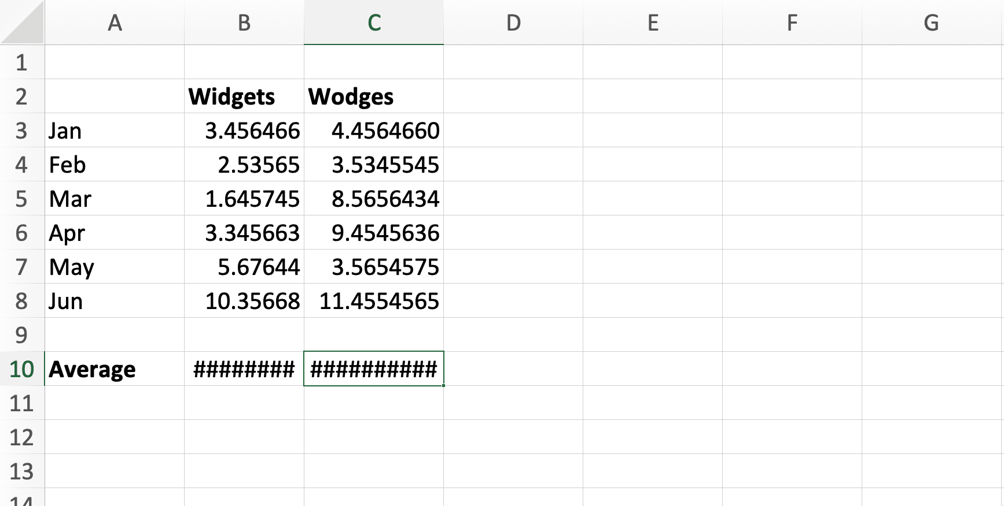1004x506 pixels.
Task: Select the Jan cell
Action: [x=115, y=130]
